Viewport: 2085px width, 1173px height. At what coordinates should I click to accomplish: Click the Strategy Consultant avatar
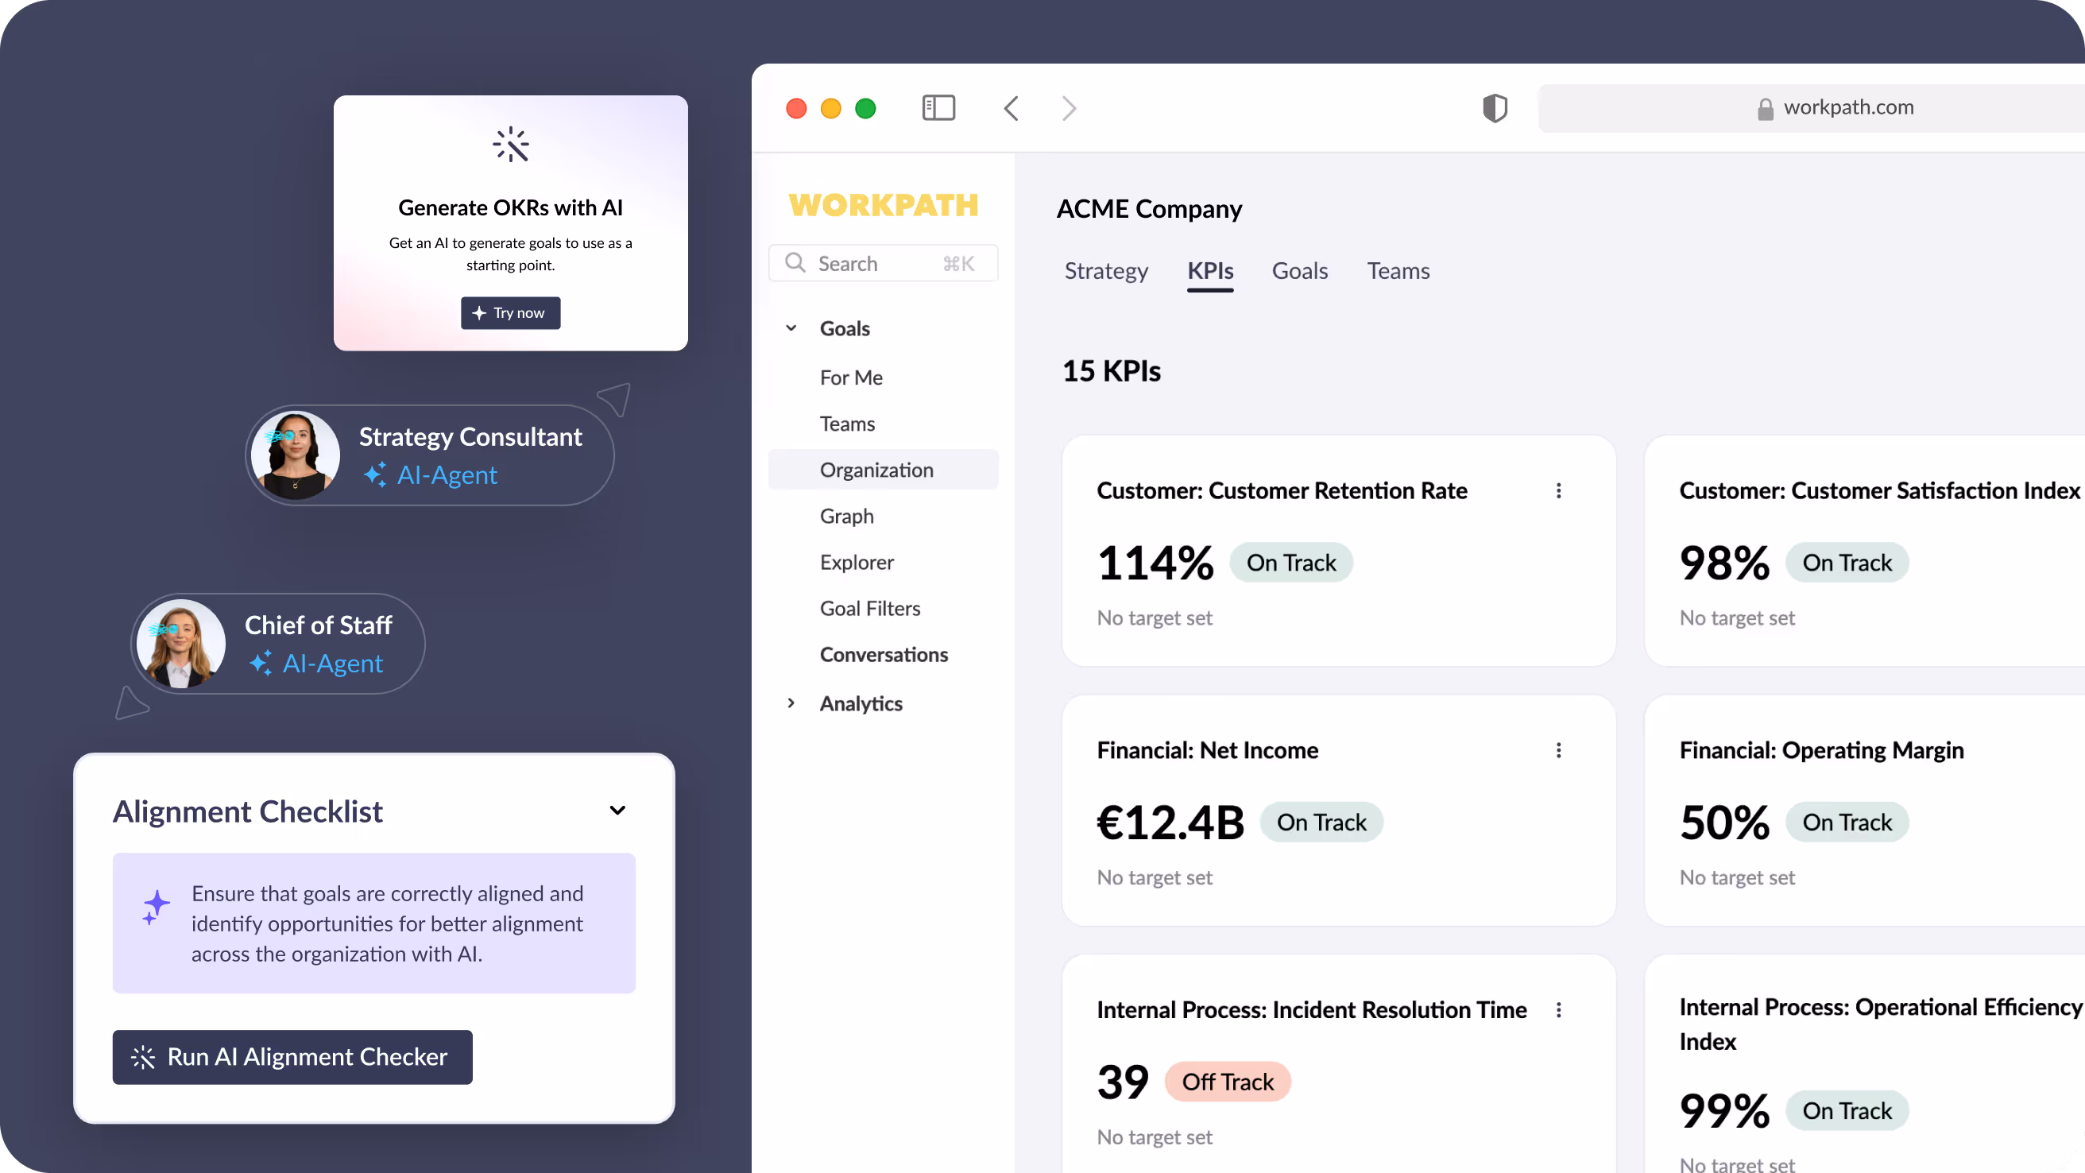click(x=296, y=455)
